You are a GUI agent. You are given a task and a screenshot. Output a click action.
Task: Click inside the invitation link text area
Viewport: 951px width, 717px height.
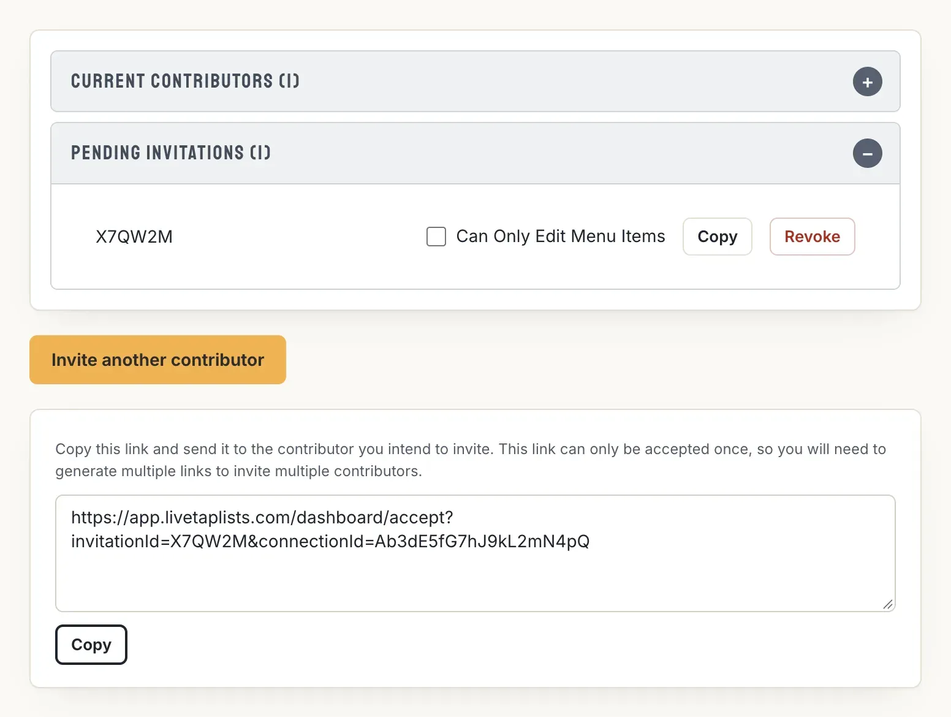point(476,553)
